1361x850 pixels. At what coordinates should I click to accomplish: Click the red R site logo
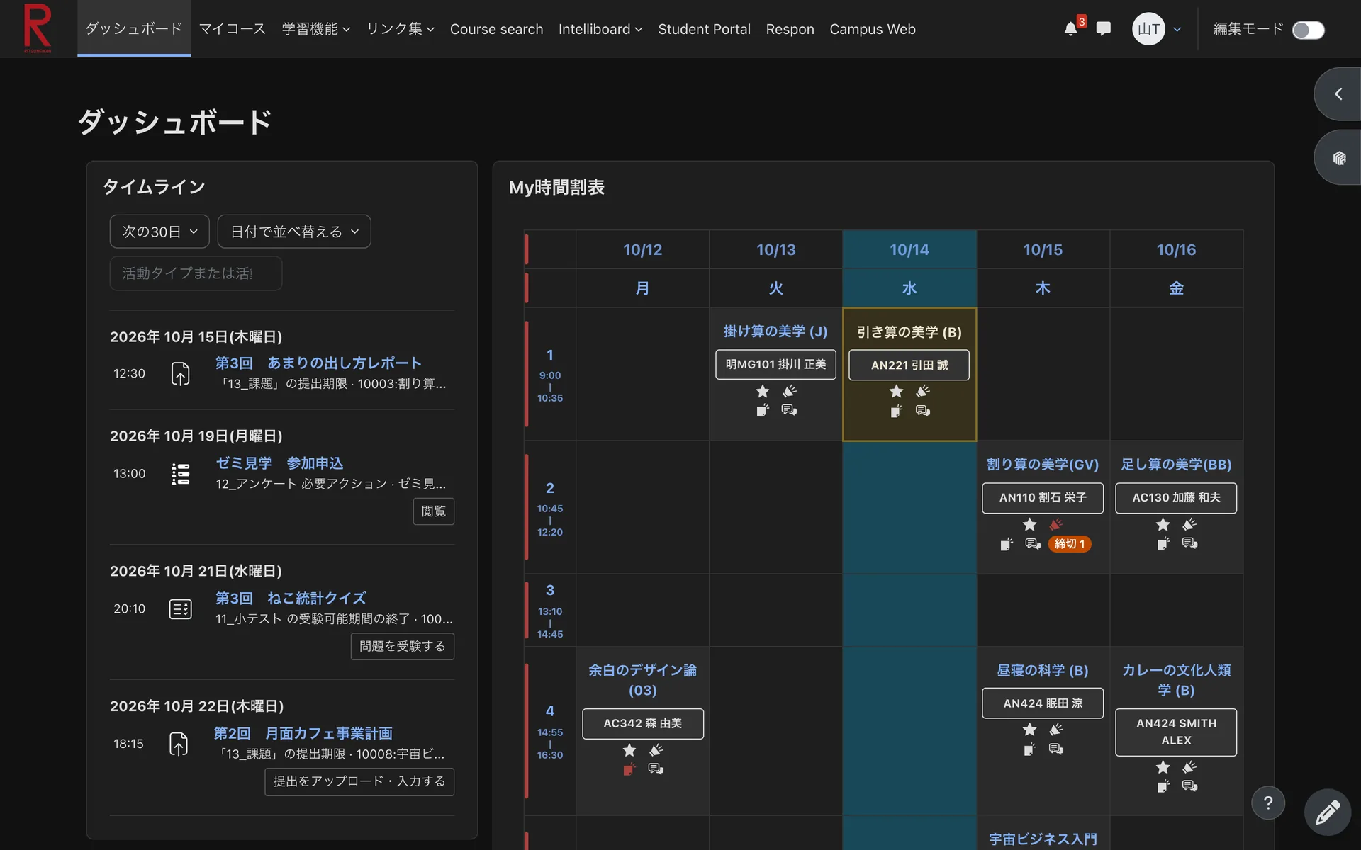coord(38,28)
